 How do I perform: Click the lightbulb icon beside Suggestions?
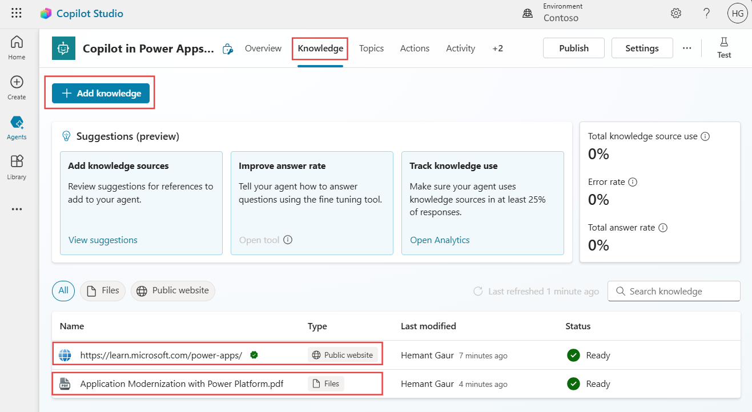[66, 136]
